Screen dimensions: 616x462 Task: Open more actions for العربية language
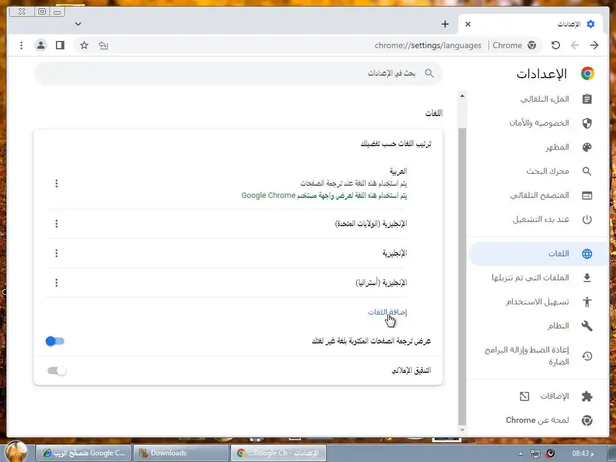57,183
